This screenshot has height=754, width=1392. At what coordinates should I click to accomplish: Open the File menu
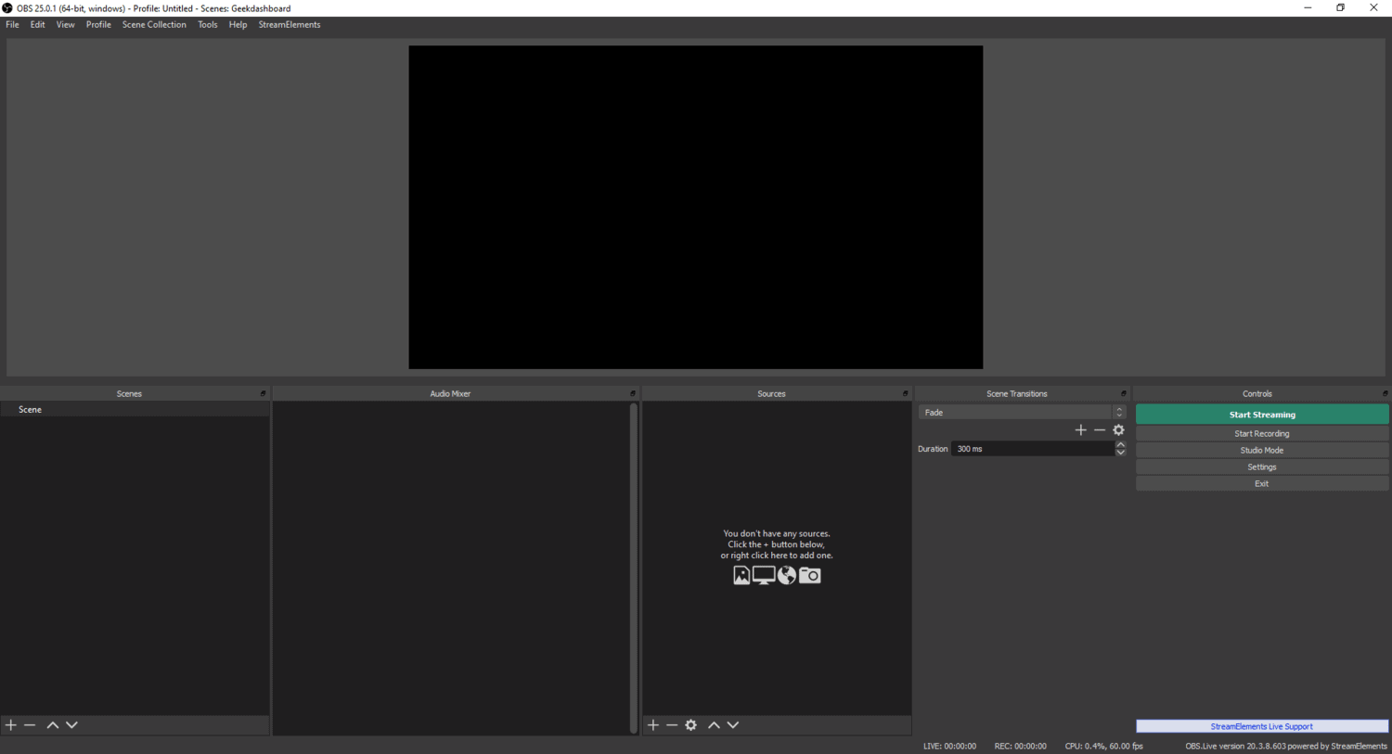[x=12, y=24]
